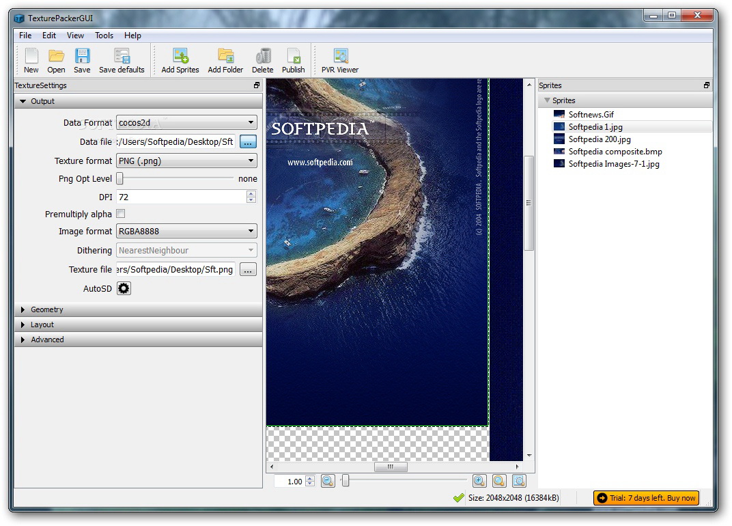Click the Softpedia 200.jpg sprite thumbnail
Screen dimensions: 732x526
click(559, 139)
